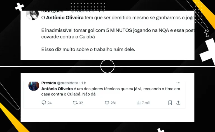Open the top tweet author's avatar
The height and width of the screenshot is (132, 215).
click(32, 15)
